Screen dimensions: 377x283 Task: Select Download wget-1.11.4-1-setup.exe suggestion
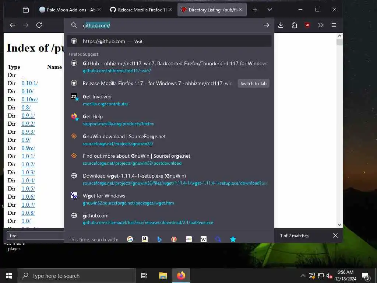tap(169, 179)
